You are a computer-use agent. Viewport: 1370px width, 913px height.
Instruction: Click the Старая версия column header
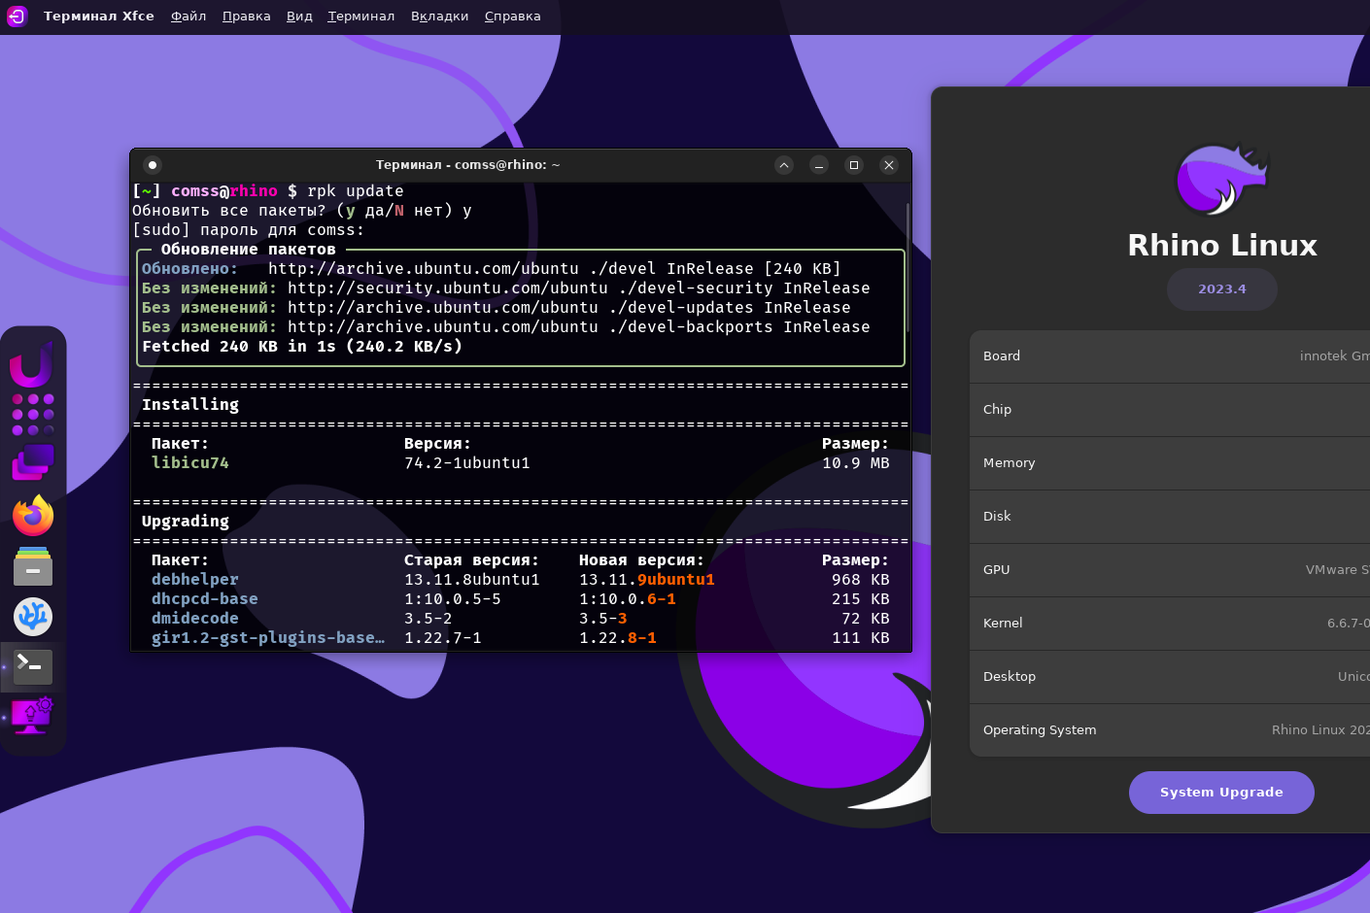tap(472, 560)
